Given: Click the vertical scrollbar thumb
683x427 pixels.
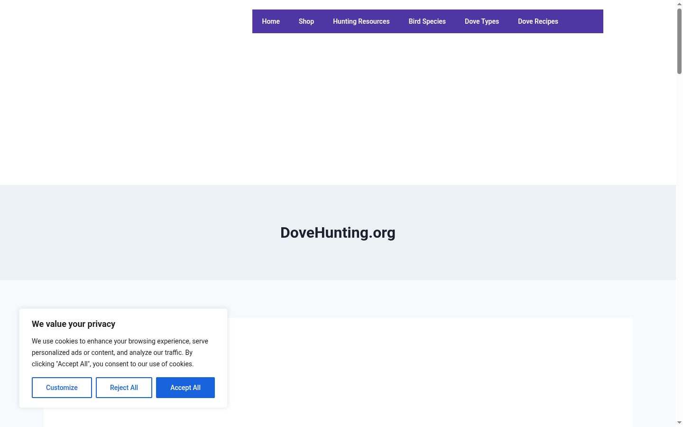Looking at the screenshot, I should click(x=679, y=41).
